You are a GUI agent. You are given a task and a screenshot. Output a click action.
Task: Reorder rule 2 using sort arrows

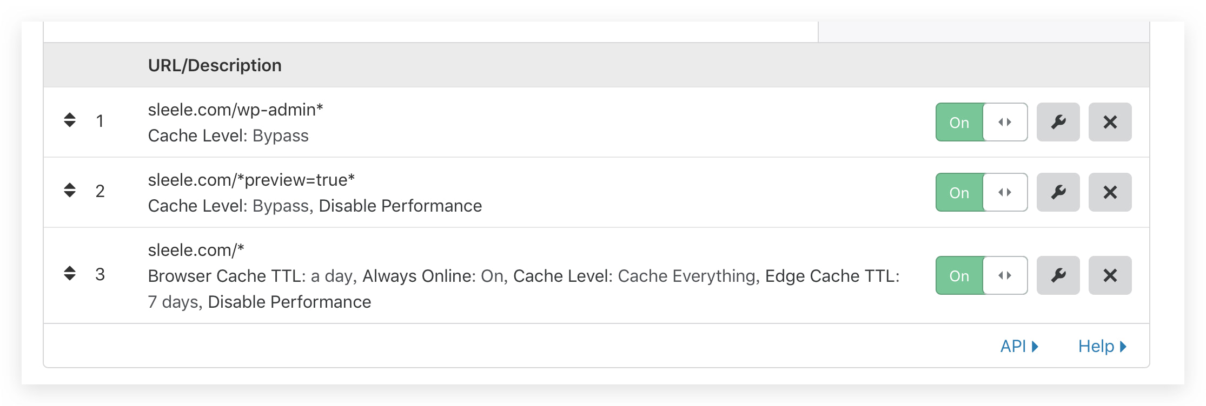[70, 190]
